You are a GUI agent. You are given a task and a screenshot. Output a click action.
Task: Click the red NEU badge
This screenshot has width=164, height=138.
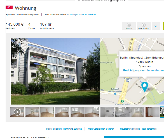point(9,8)
